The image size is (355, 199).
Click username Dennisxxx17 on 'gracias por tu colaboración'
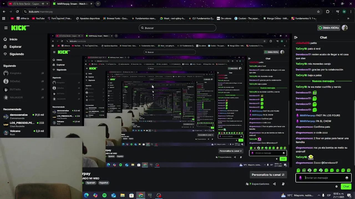click(303, 70)
